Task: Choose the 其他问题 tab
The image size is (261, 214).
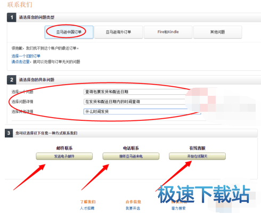Action: pos(217,32)
